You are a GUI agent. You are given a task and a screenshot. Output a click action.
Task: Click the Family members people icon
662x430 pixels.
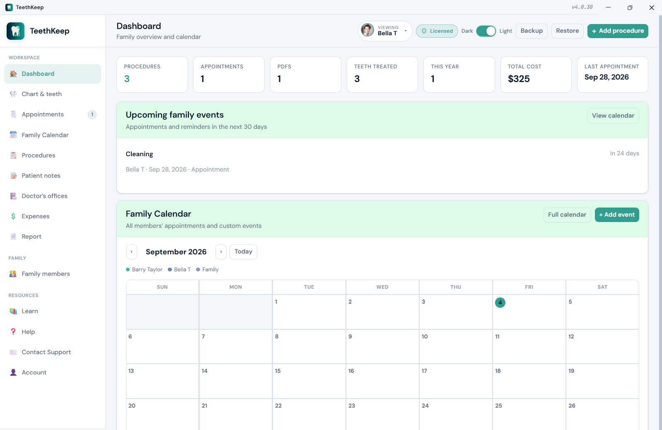tap(13, 274)
